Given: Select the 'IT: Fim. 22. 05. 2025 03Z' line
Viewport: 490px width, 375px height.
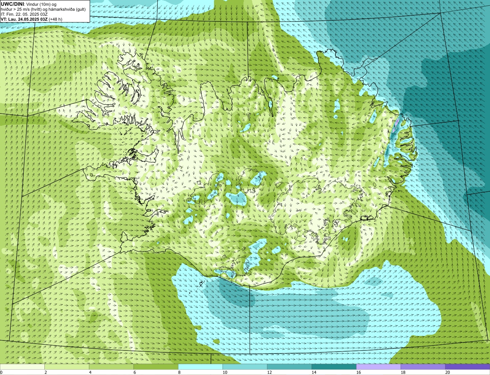Looking at the screenshot, I should (24, 14).
